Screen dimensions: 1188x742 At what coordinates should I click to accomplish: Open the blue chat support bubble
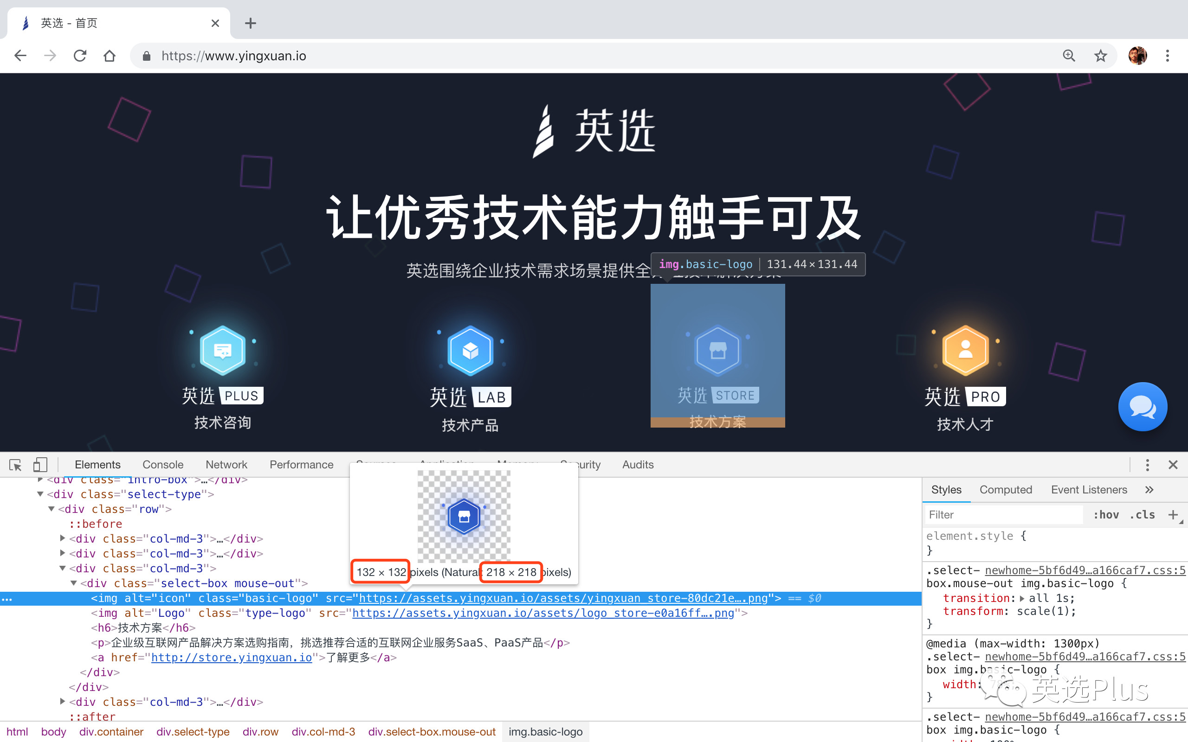pos(1143,406)
